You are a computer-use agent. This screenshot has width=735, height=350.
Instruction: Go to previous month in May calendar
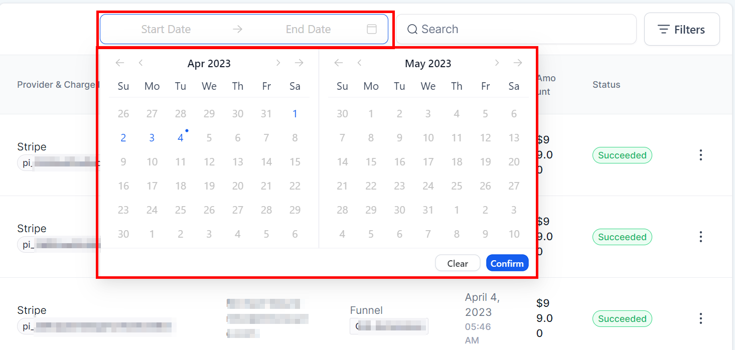[360, 63]
